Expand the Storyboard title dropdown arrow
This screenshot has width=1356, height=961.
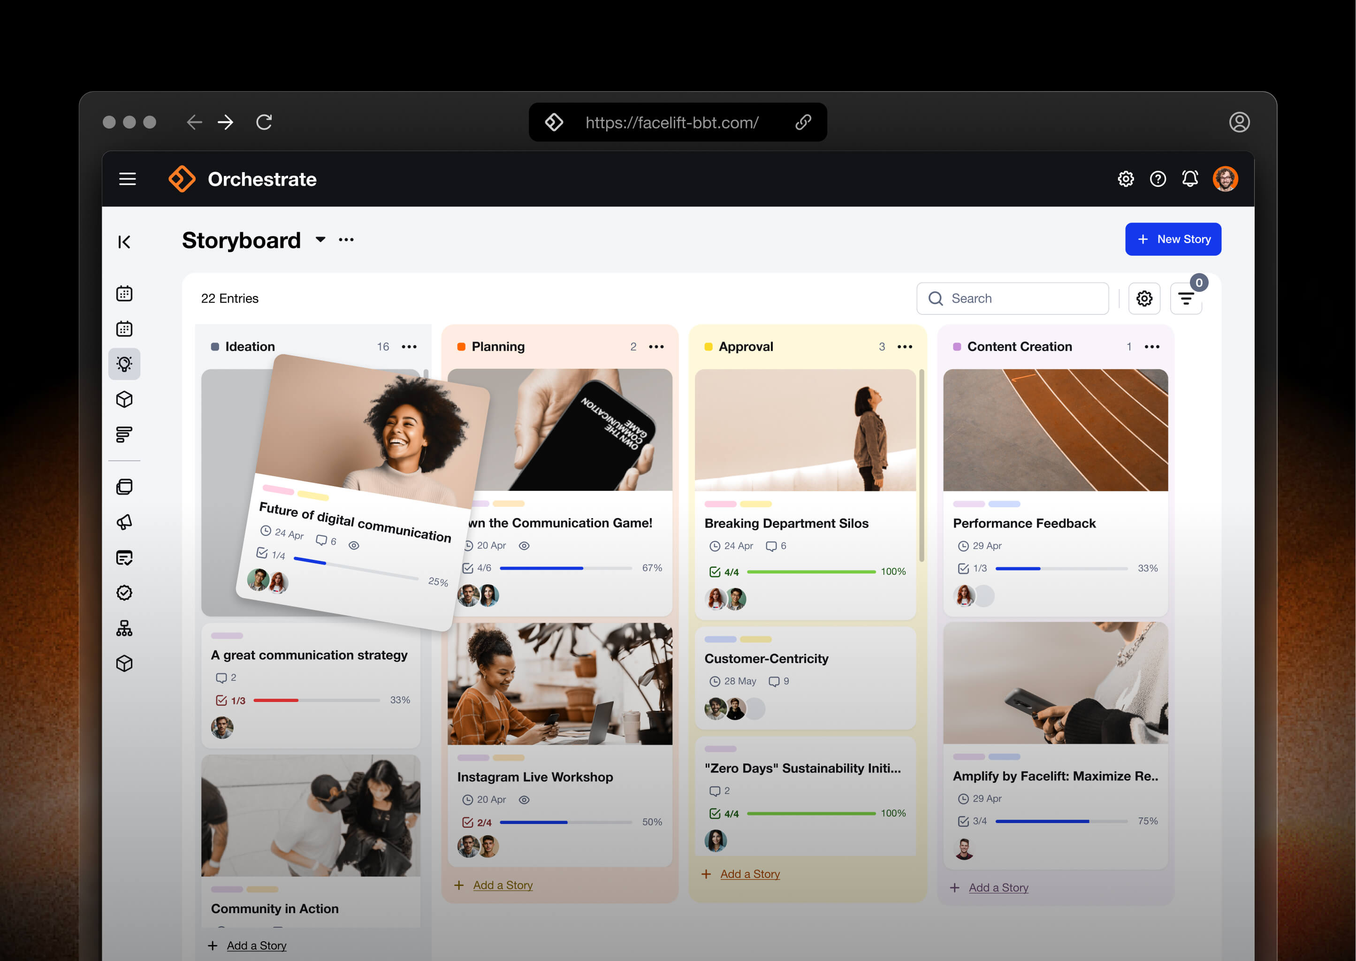(x=320, y=240)
